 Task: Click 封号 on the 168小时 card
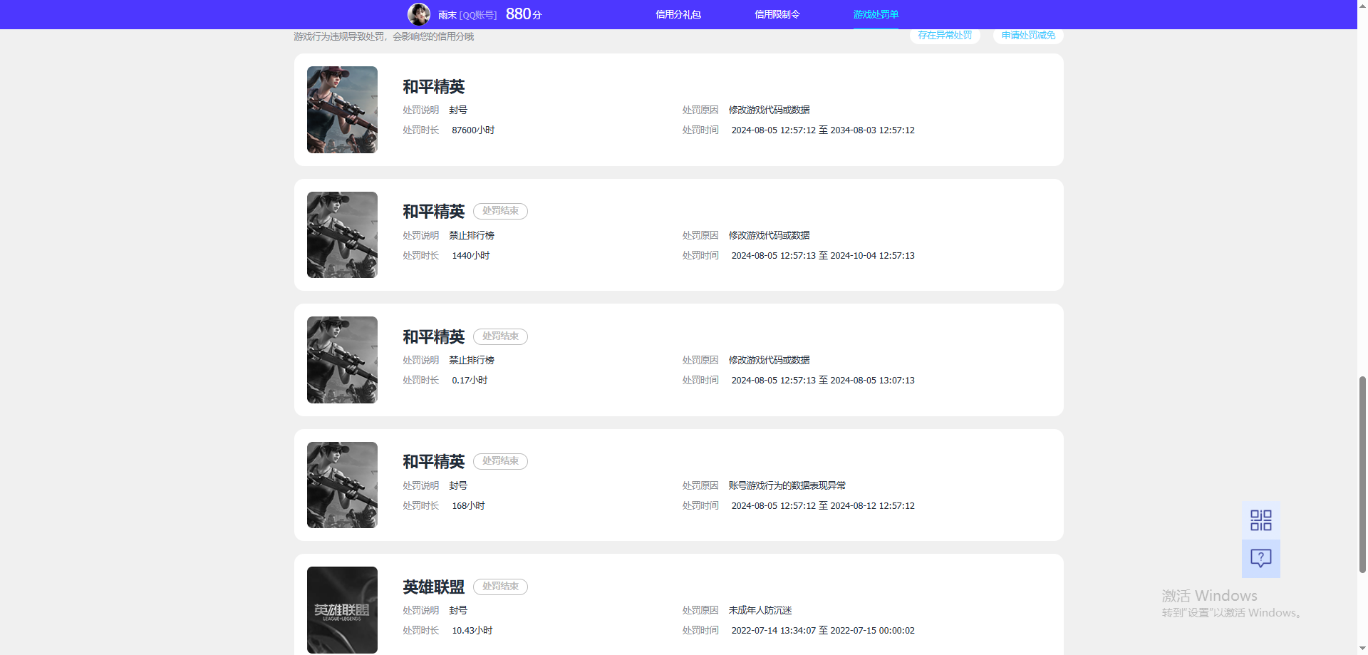[458, 486]
